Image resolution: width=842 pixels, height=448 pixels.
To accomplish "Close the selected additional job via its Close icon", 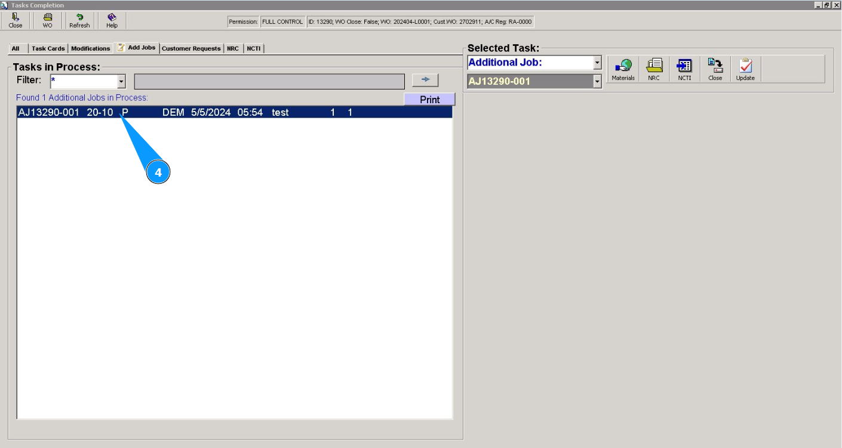I will click(x=715, y=69).
